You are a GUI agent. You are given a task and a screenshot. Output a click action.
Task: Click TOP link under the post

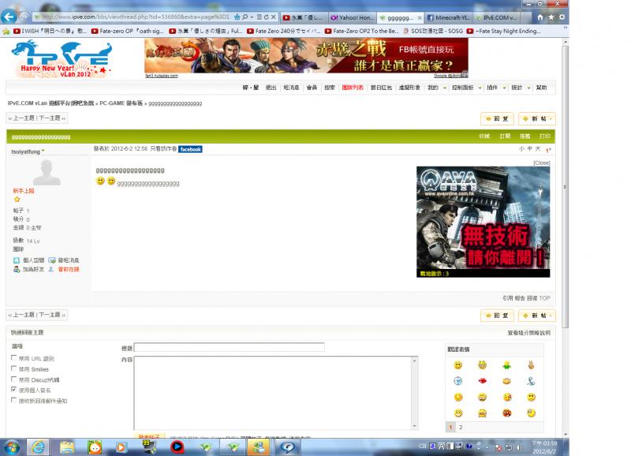click(544, 298)
